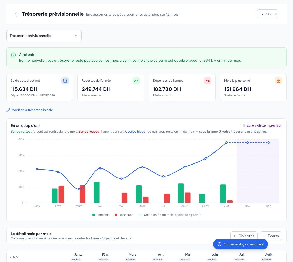The height and width of the screenshot is (262, 293).
Task: Click the Août column header in table
Action: pos(269,254)
